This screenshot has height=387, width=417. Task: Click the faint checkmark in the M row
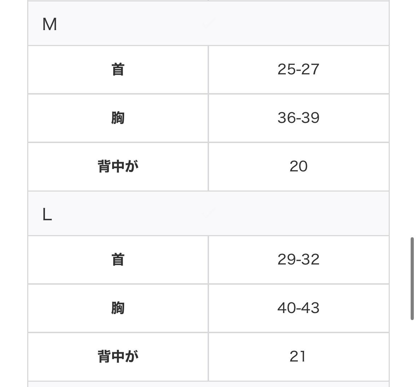click(x=208, y=23)
